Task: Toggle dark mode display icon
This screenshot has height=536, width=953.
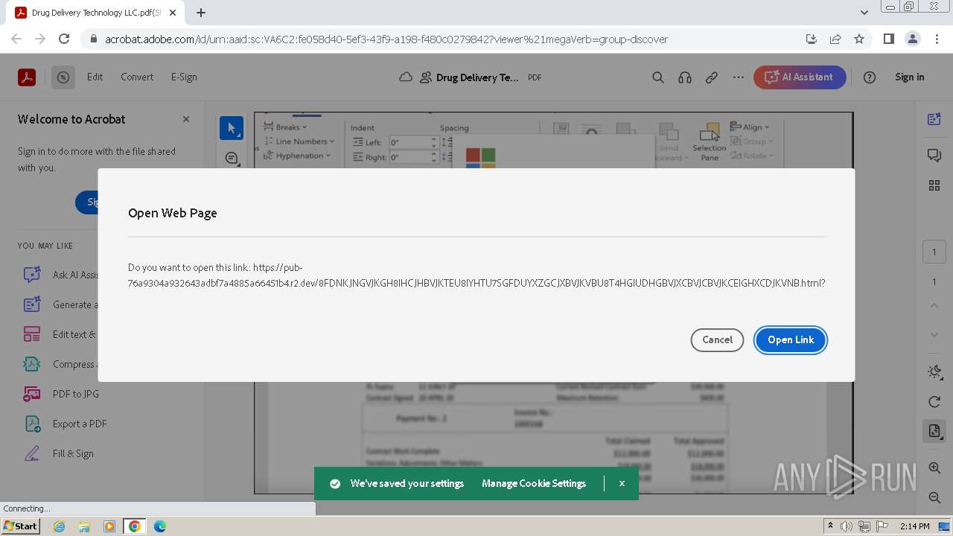Action: pos(934,371)
